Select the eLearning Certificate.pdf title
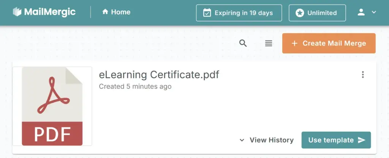The width and height of the screenshot is (389, 158). tap(159, 75)
